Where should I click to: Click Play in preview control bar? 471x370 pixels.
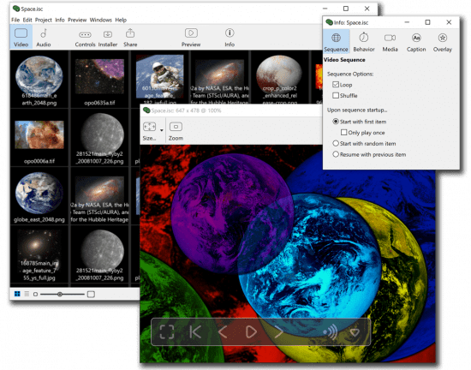coord(251,332)
